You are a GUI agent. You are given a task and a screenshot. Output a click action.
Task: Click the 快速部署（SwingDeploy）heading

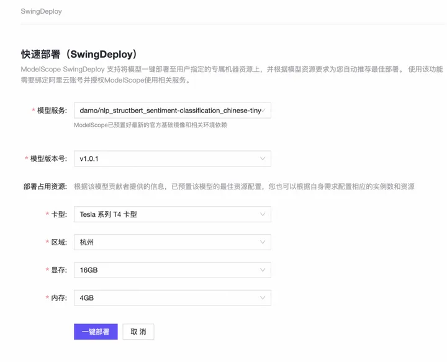point(79,54)
